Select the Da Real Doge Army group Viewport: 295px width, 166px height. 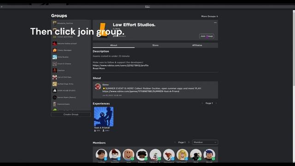click(71, 84)
